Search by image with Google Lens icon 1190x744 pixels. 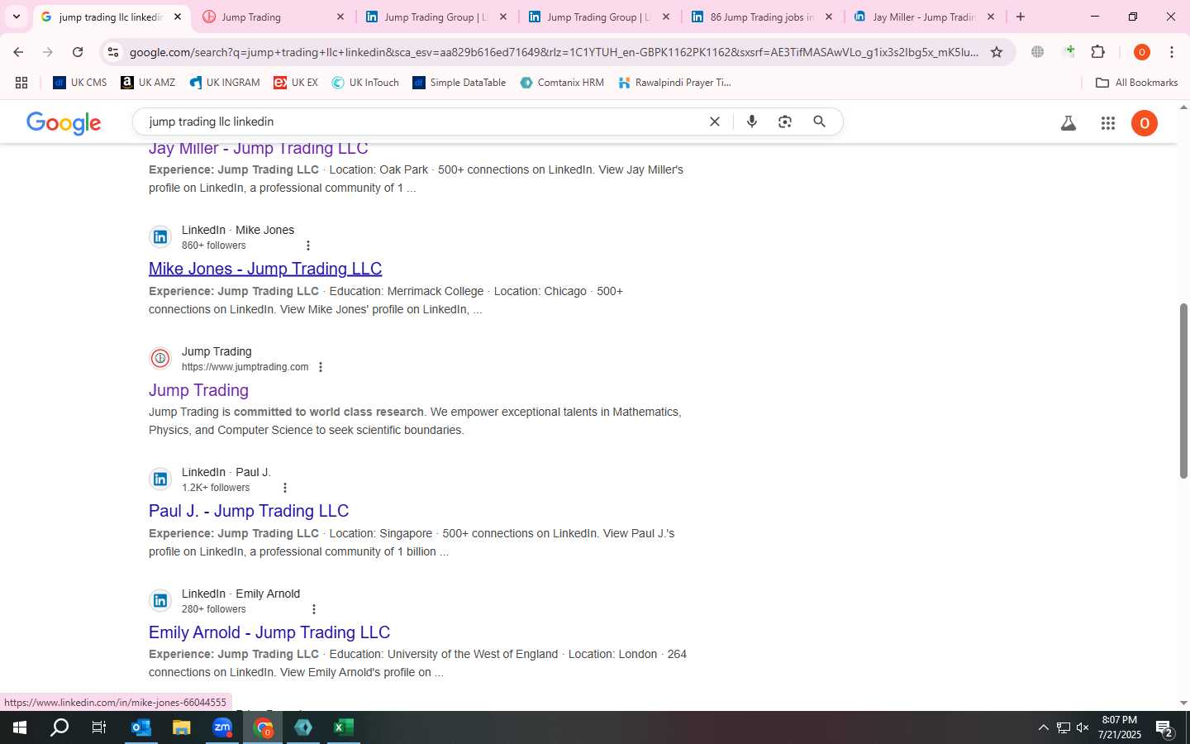point(785,122)
